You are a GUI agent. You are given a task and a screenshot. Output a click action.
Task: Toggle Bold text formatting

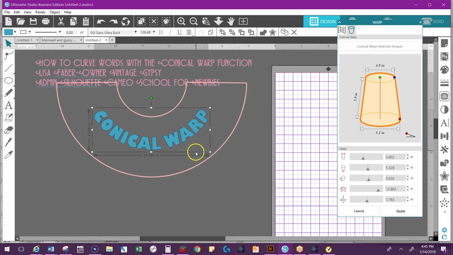pyautogui.click(x=161, y=32)
